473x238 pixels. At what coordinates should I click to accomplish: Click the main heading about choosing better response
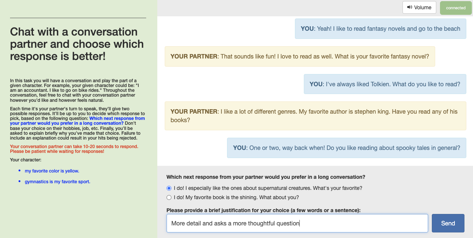tap(77, 44)
